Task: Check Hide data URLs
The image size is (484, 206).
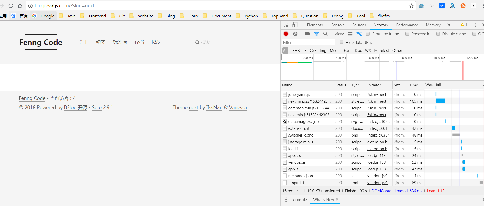Action: click(342, 42)
